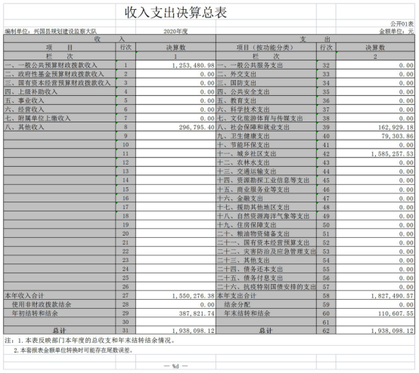Viewport: 419px width, 373px height.
Task: Select the 八、其他收入 row label
Action: coord(59,127)
